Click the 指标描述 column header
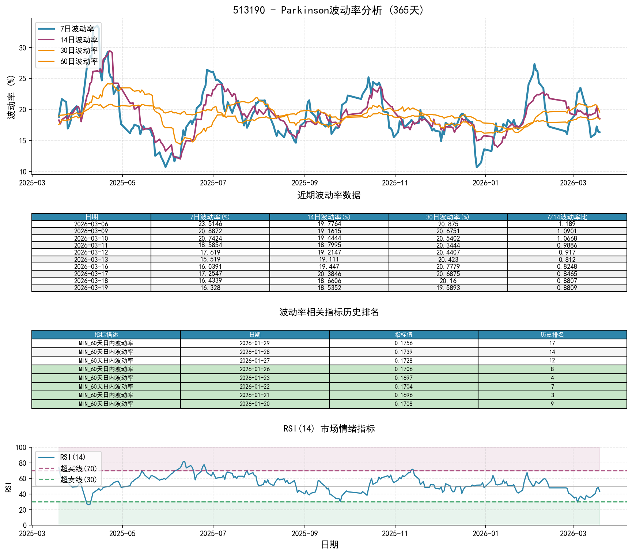 coord(106,335)
